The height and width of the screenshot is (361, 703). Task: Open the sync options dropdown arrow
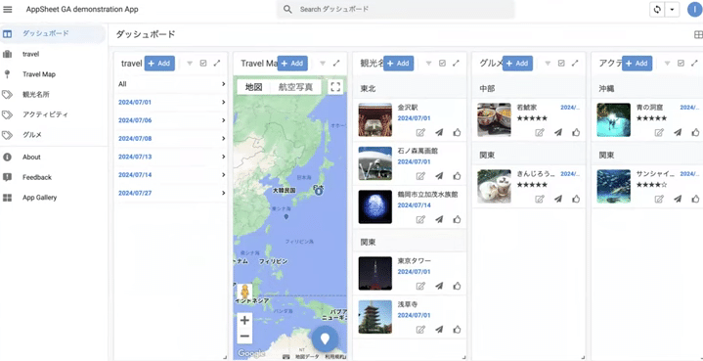coord(672,10)
